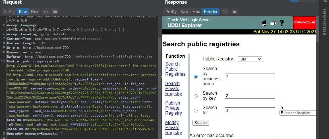Click the 'An error has occurred' message
The width and height of the screenshot is (329, 139).
coord(212,135)
